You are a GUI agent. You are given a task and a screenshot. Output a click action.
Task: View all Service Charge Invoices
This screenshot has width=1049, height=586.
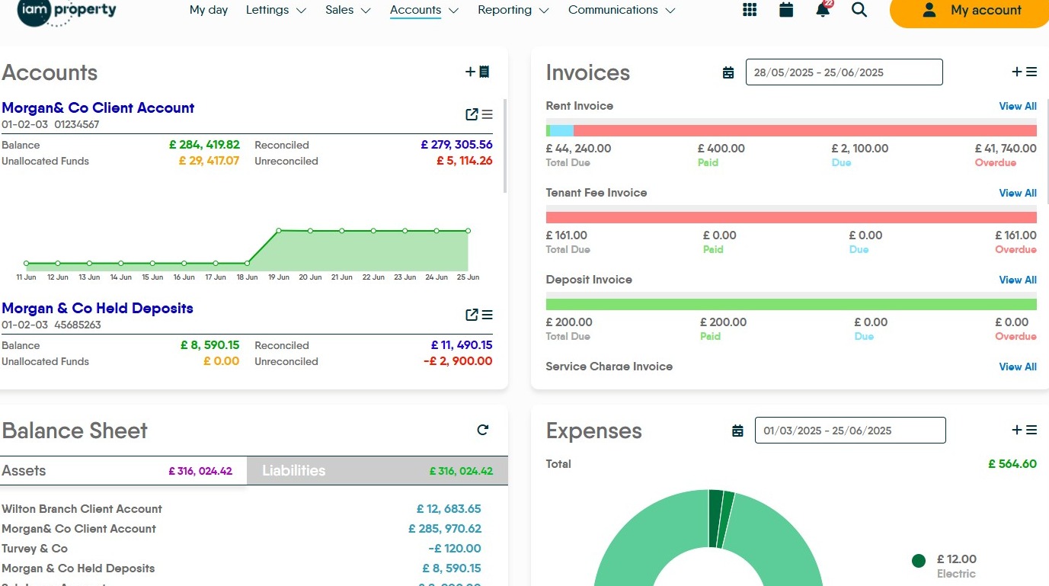point(1018,367)
